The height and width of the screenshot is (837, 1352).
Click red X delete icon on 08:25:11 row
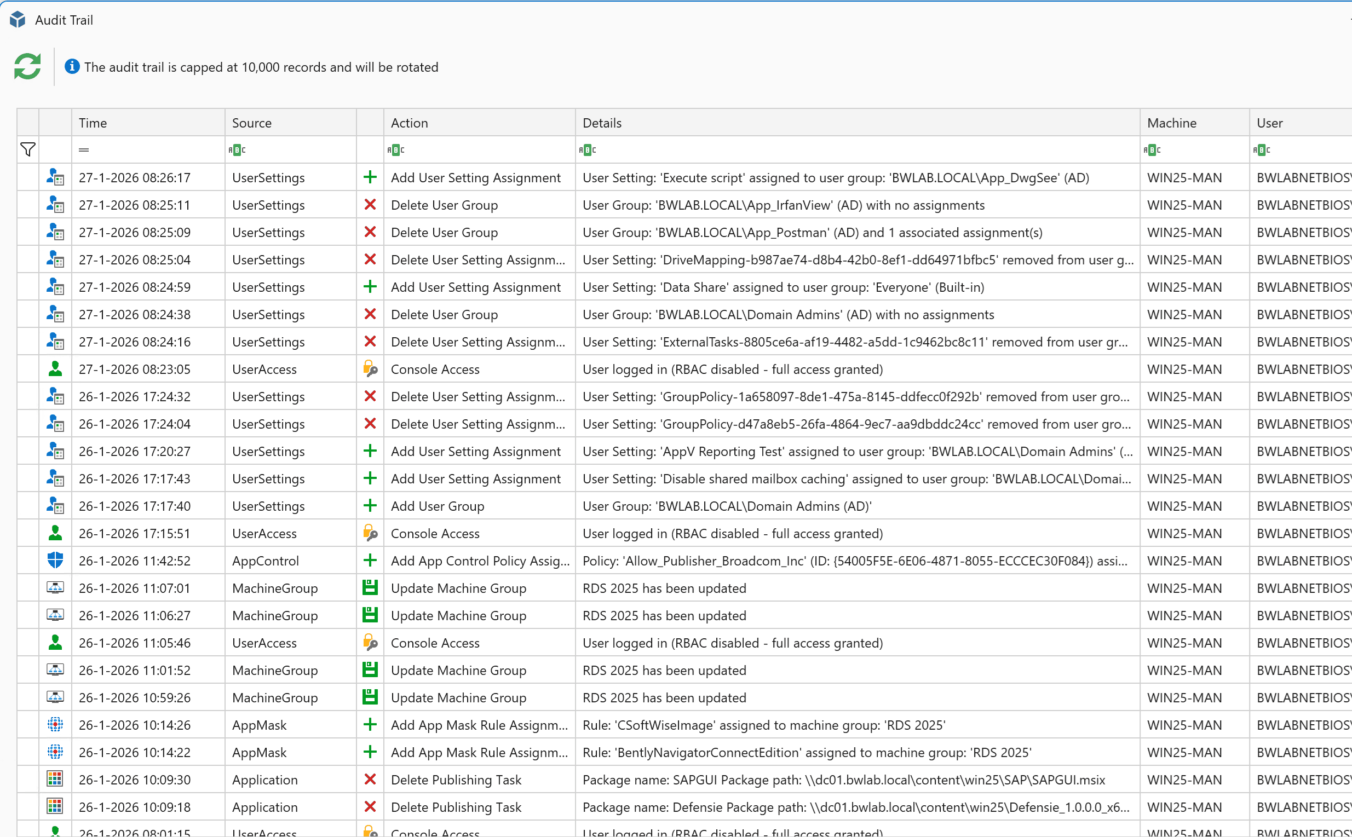pos(370,205)
